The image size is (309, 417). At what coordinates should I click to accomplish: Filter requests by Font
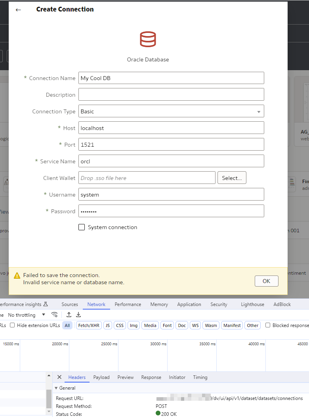[x=167, y=325]
